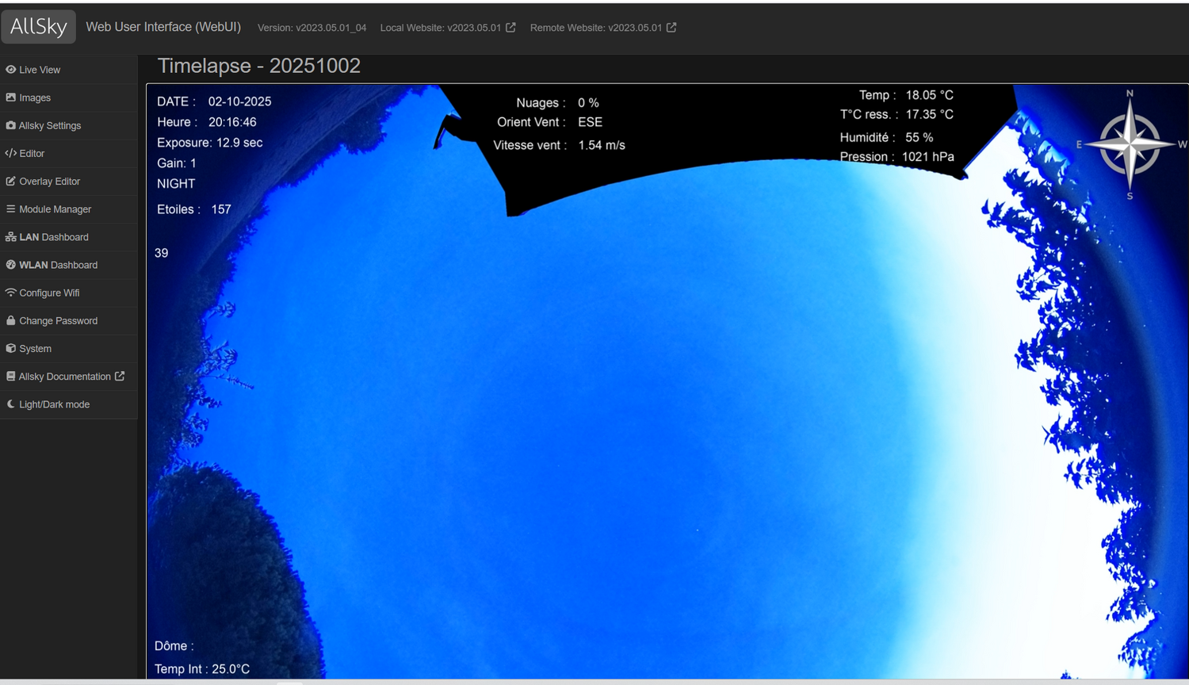This screenshot has height=685, width=1189.
Task: Open the Local Website v2023.05.01 link
Action: tap(448, 28)
